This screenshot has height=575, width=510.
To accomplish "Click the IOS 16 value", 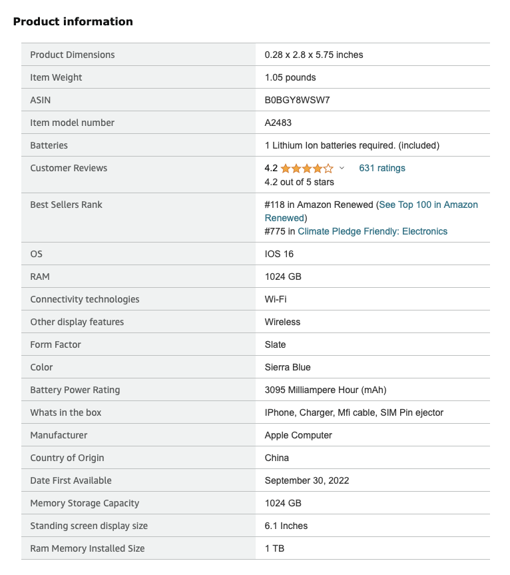I will pyautogui.click(x=279, y=255).
